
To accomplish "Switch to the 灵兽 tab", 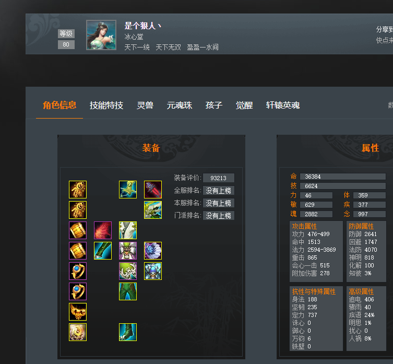I will click(145, 105).
